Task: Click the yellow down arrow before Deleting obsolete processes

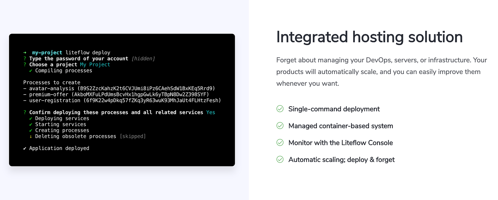Action: [x=31, y=136]
